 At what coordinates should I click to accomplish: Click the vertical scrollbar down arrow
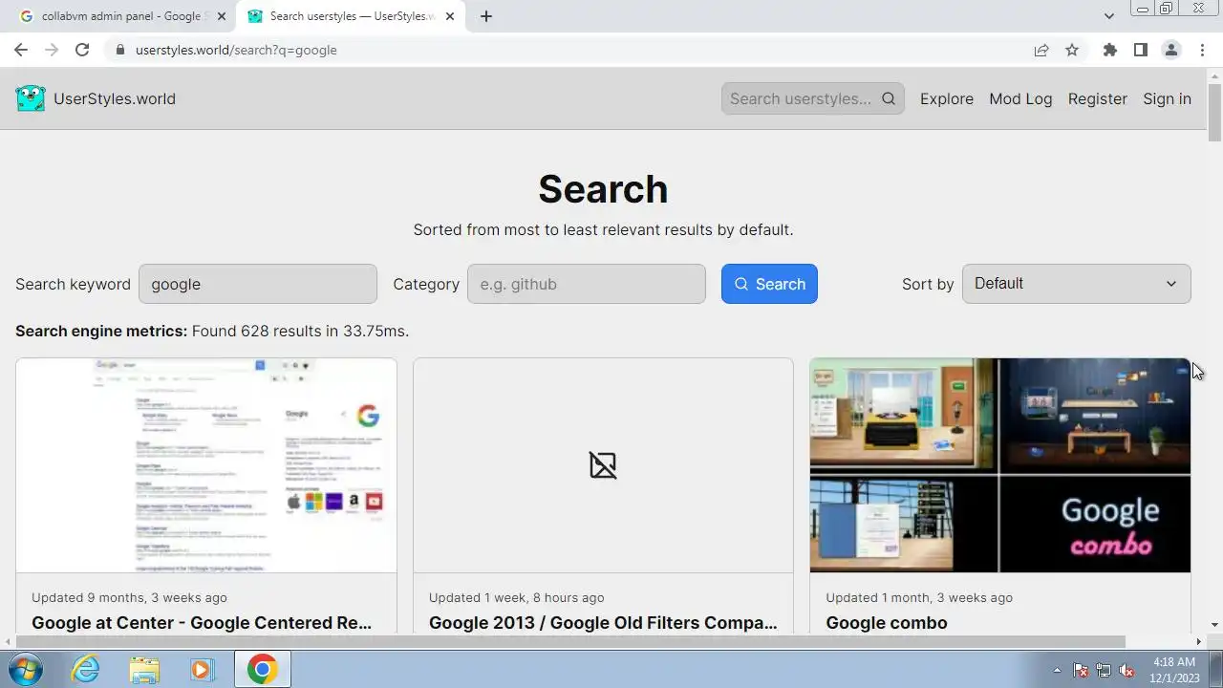click(x=1214, y=625)
